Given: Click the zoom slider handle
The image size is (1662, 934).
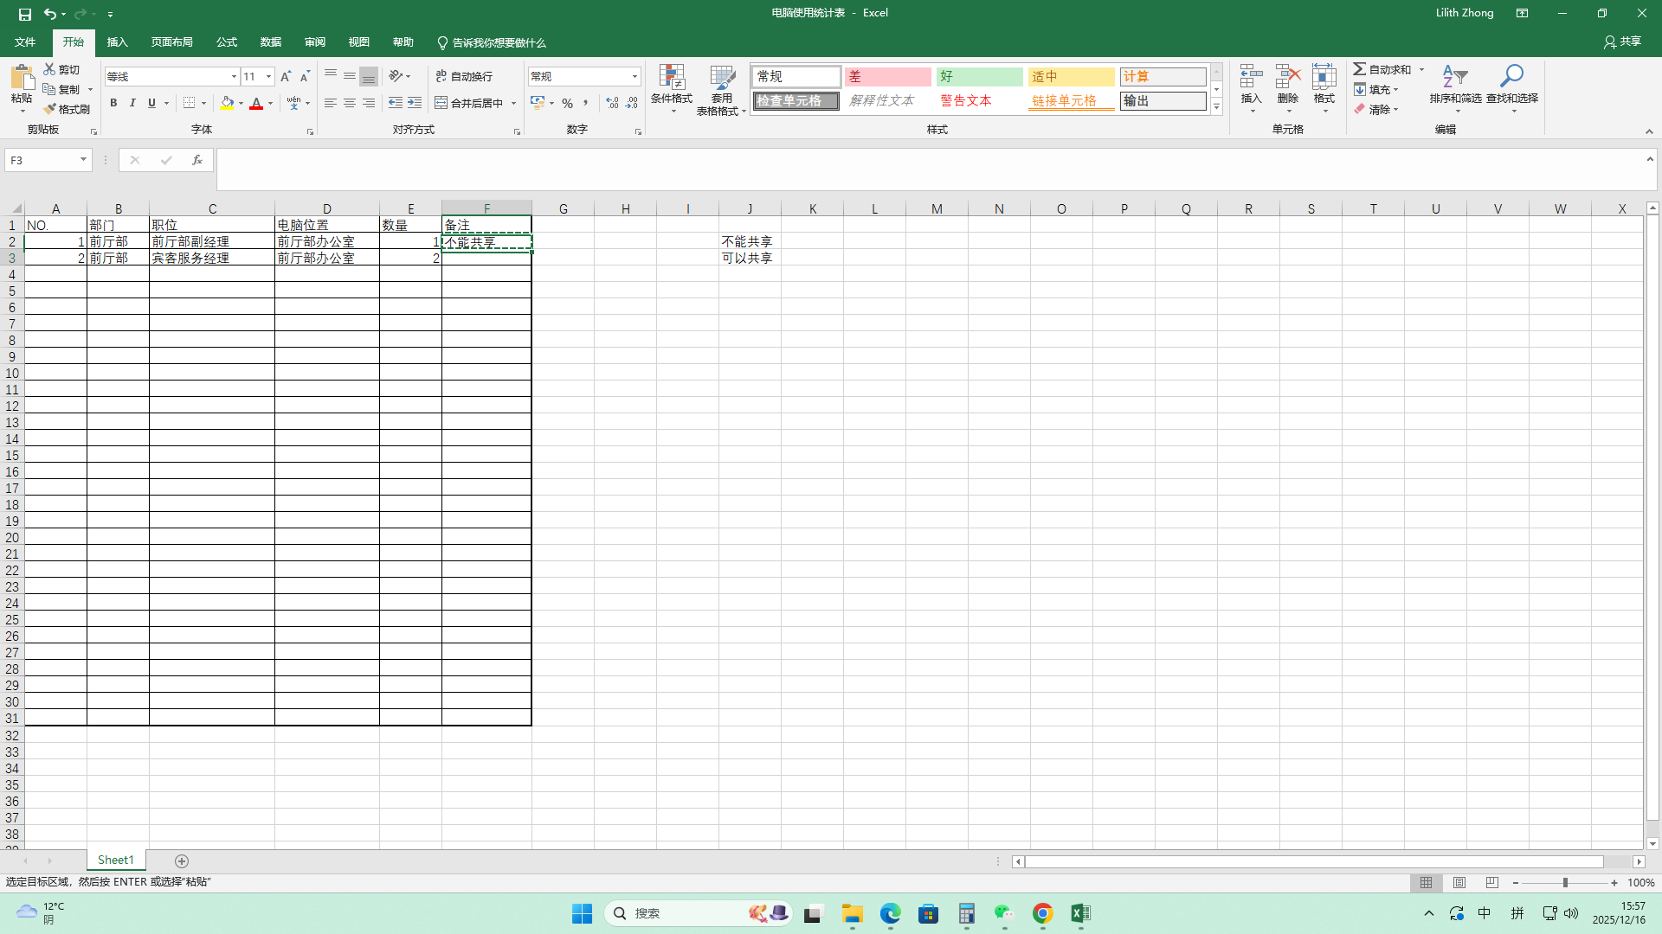Looking at the screenshot, I should [x=1565, y=883].
